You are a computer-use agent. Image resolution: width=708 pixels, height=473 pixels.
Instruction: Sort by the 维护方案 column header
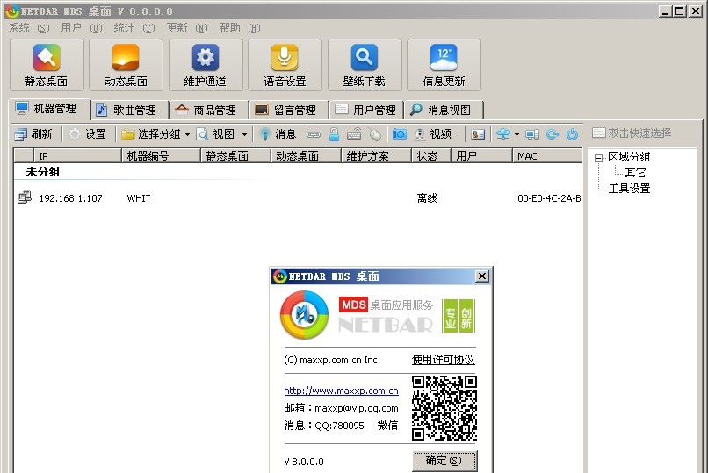point(376,156)
